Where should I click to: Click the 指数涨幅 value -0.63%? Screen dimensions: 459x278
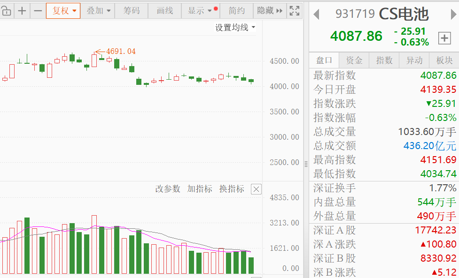(441, 118)
